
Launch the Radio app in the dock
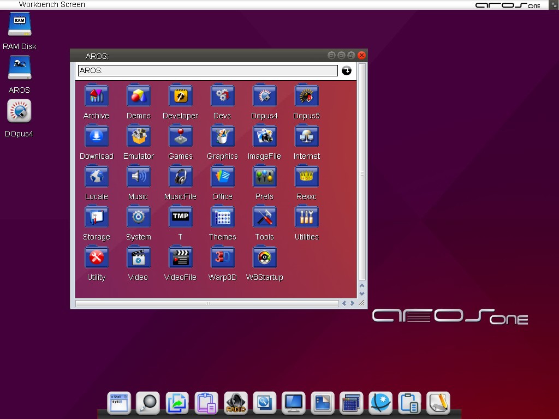click(x=236, y=403)
